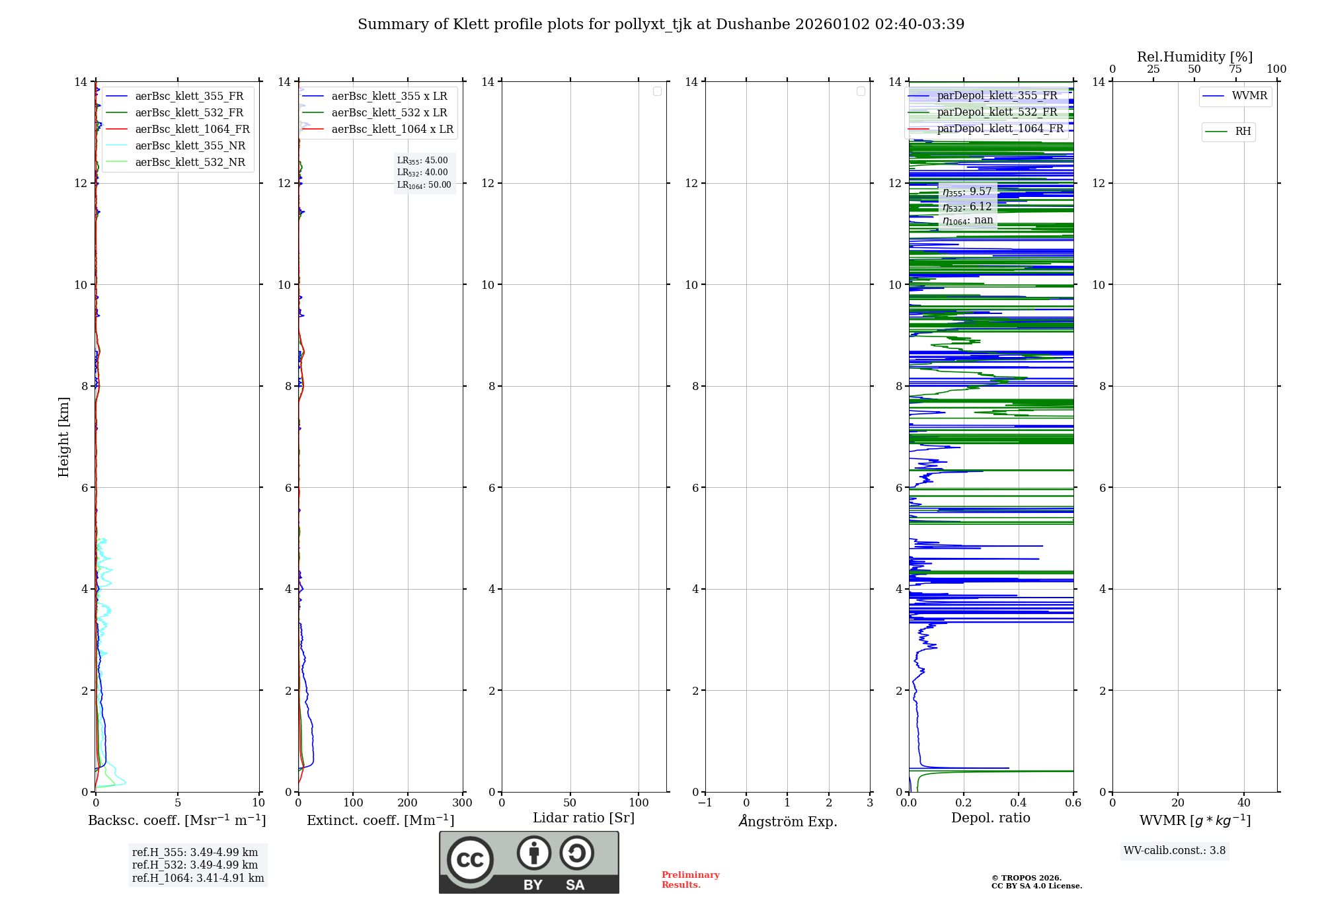Click the ShareAlike SA circular arrow icon
Viewport: 1322px width, 899px height.
[x=576, y=853]
